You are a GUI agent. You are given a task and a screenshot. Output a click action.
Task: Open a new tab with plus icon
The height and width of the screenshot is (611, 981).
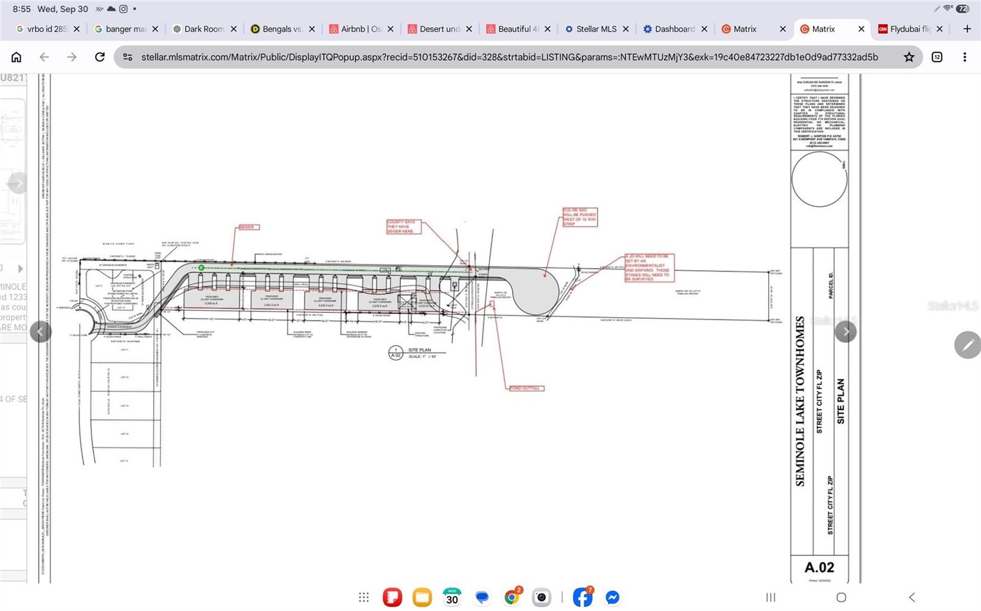click(967, 29)
